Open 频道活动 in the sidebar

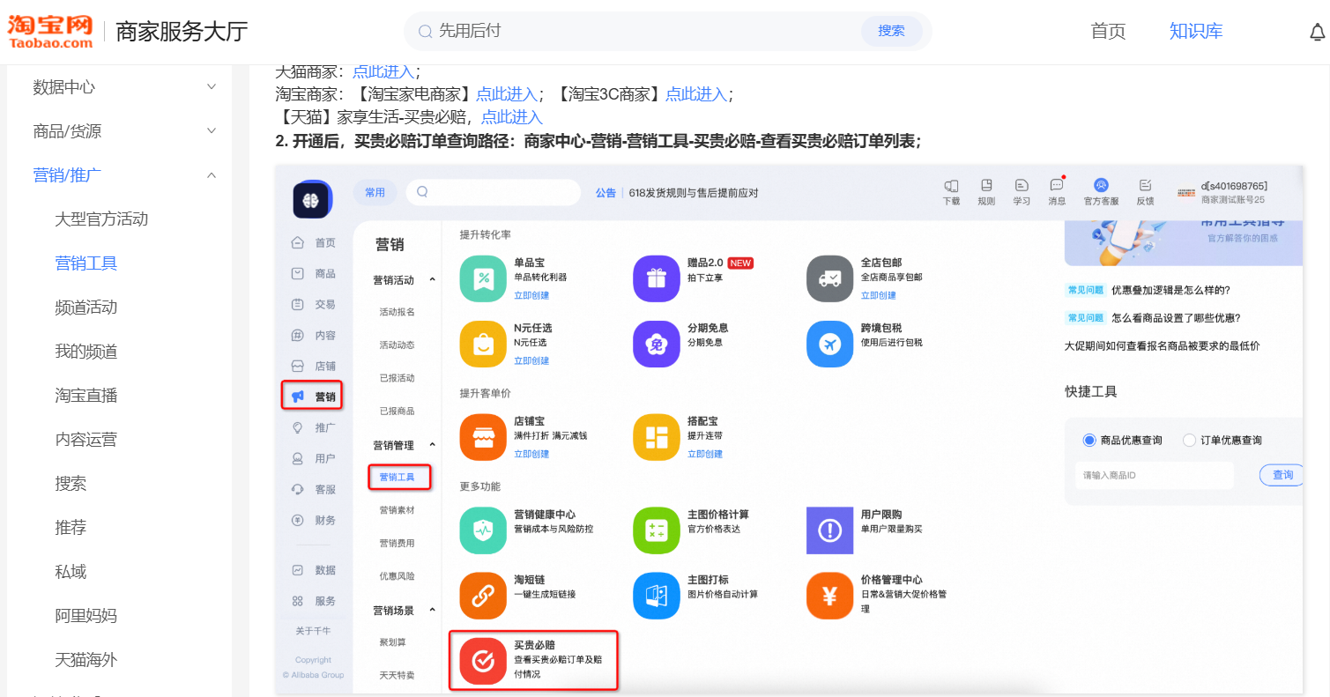86,308
